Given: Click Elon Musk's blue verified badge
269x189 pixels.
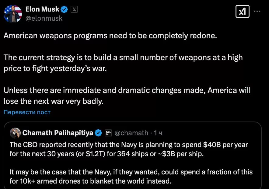Looking at the screenshot, I should click(64, 9).
